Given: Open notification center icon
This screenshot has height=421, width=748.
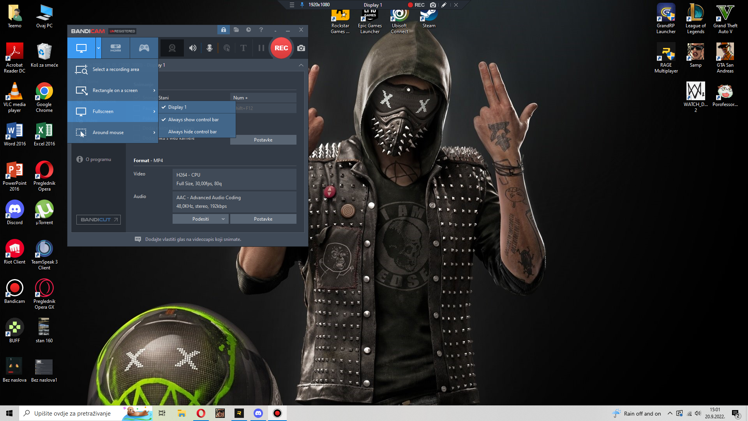Looking at the screenshot, I should click(736, 414).
